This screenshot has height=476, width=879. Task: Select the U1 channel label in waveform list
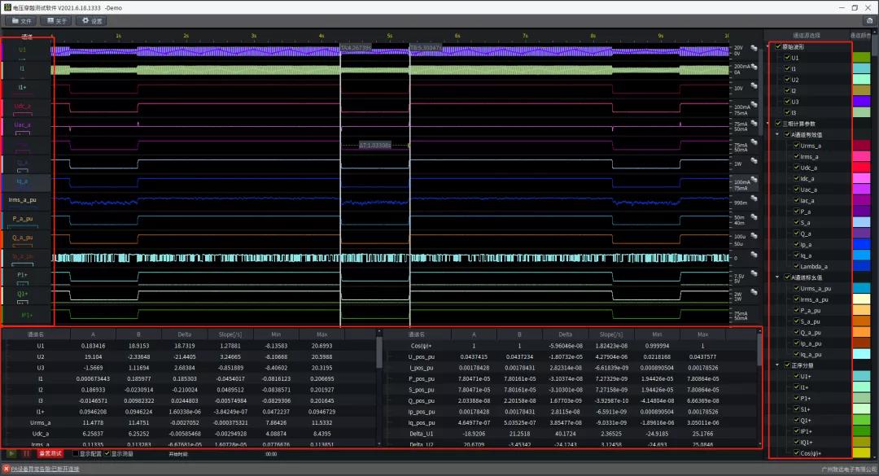pos(23,50)
